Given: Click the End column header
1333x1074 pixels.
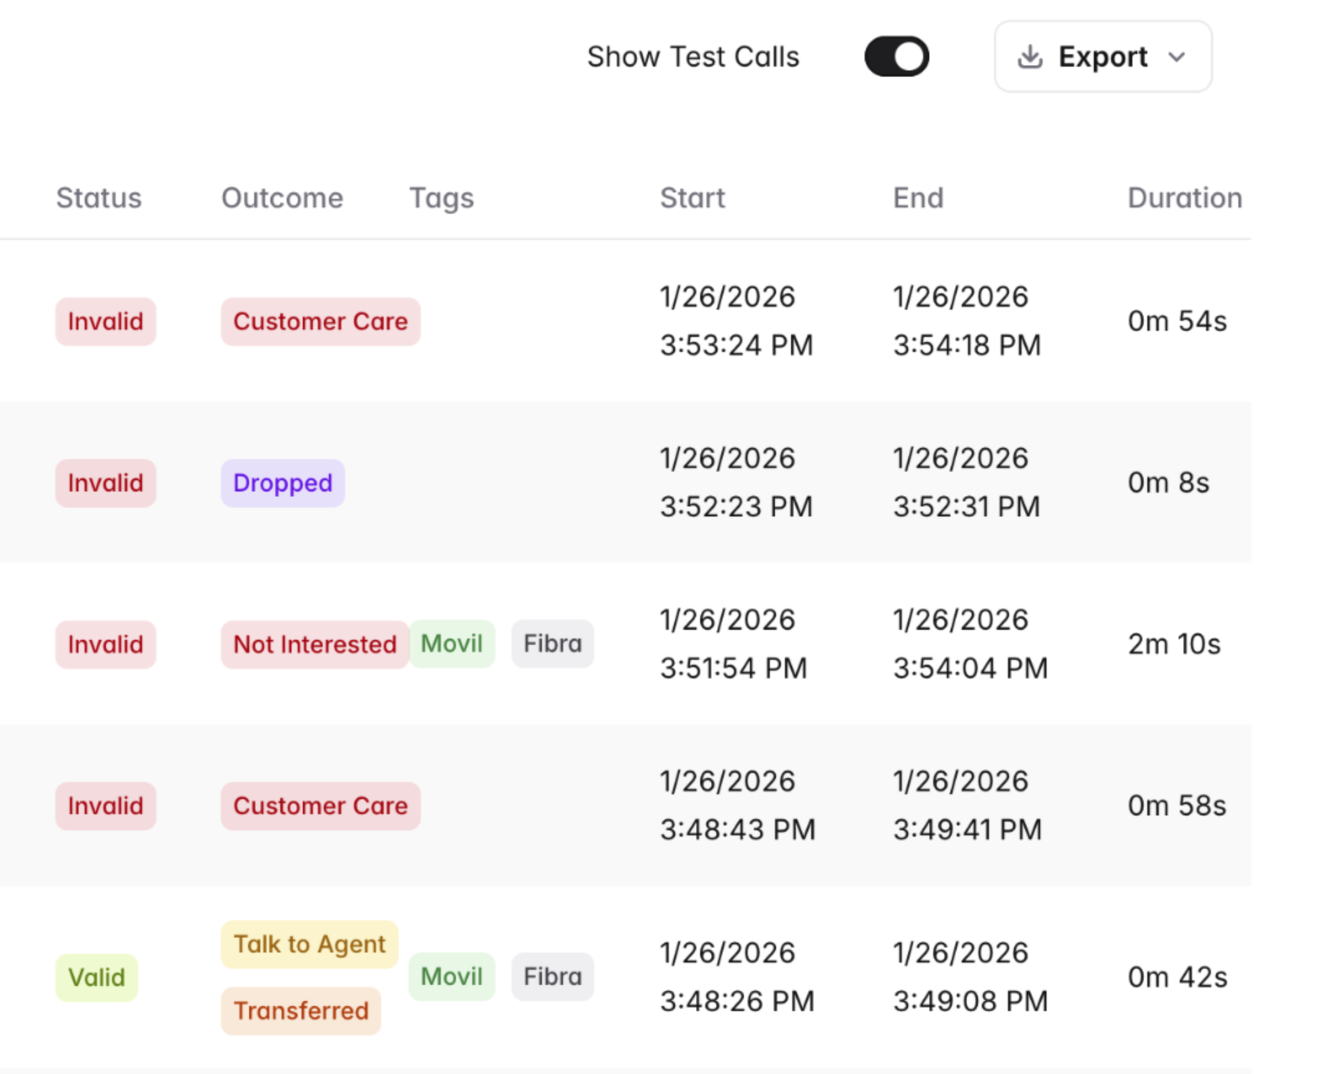Looking at the screenshot, I should [x=918, y=198].
